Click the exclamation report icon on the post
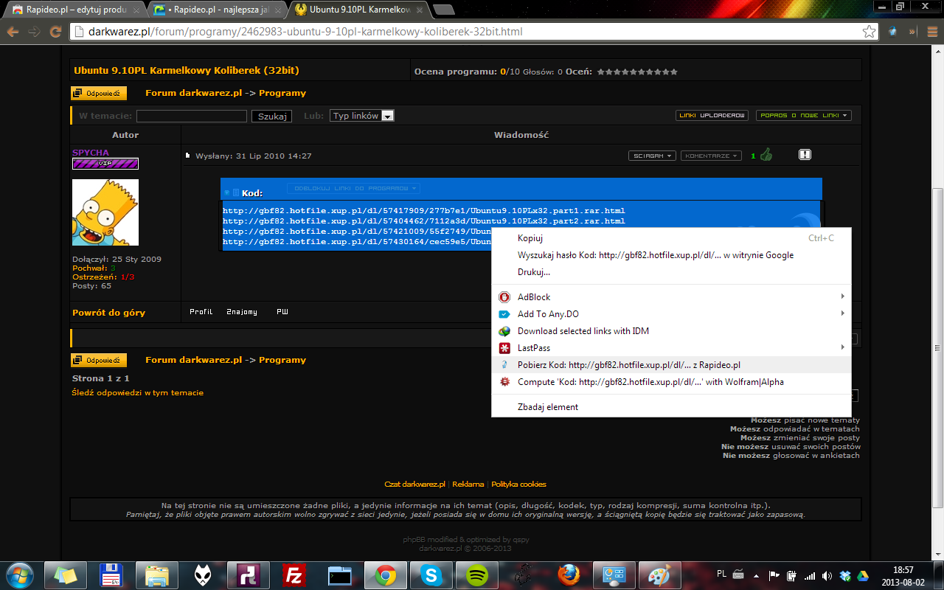Screen dimensions: 944x590 (x=805, y=155)
